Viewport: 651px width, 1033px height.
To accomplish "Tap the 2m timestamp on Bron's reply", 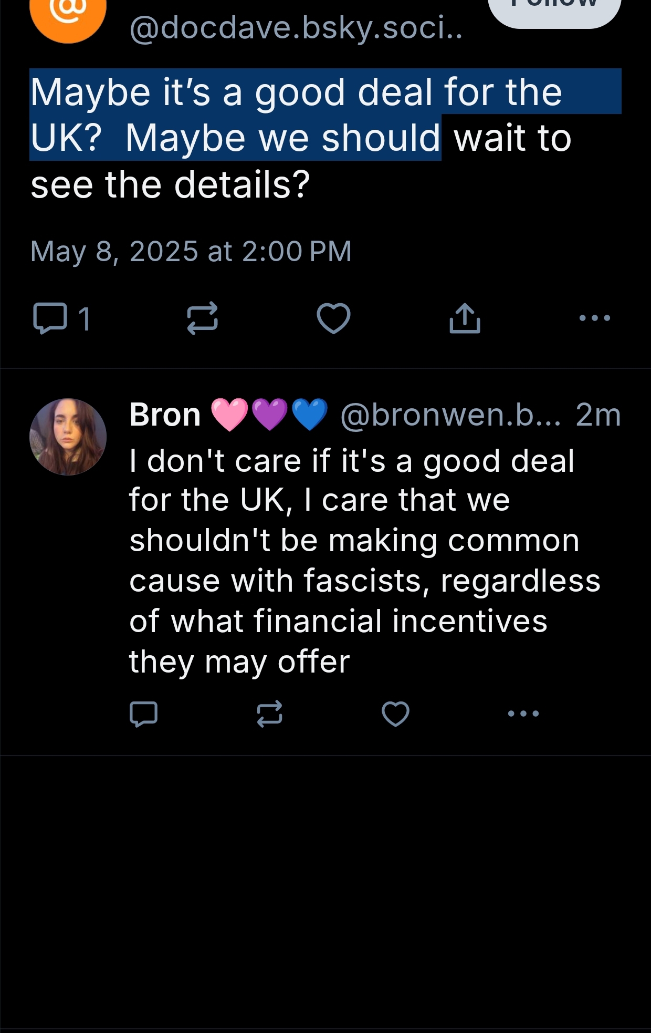I will tap(598, 415).
